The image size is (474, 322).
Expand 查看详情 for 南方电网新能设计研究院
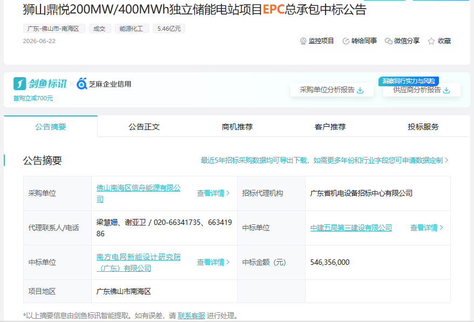213,262
